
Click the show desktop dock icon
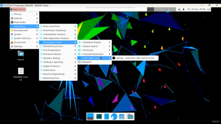click(x=90, y=116)
